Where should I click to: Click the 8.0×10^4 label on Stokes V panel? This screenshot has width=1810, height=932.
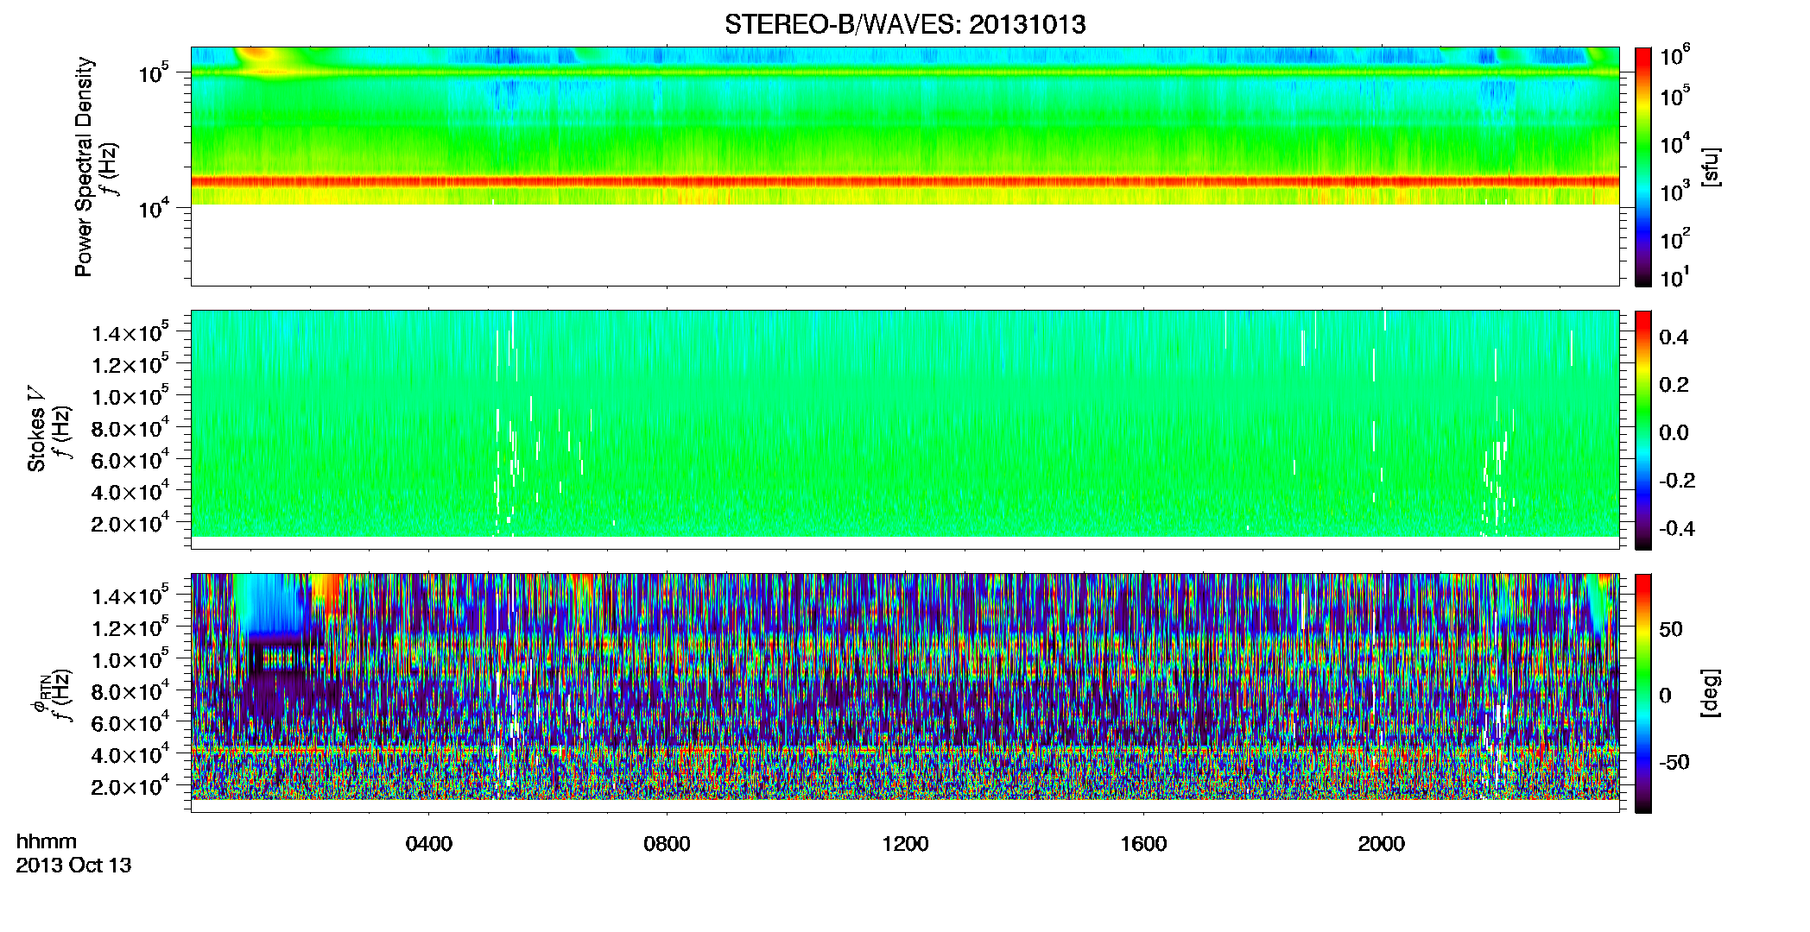[x=130, y=428]
